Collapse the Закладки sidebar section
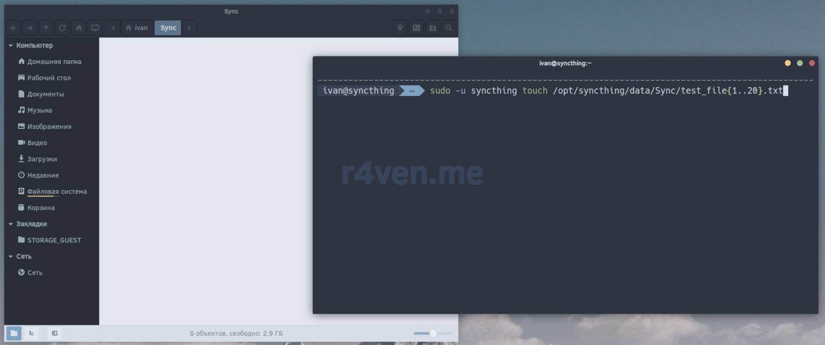This screenshot has width=825, height=345. tap(10, 224)
